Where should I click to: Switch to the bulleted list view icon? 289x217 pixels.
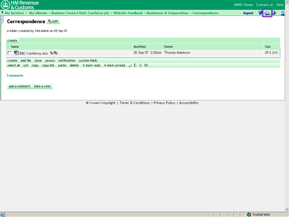click(135, 65)
